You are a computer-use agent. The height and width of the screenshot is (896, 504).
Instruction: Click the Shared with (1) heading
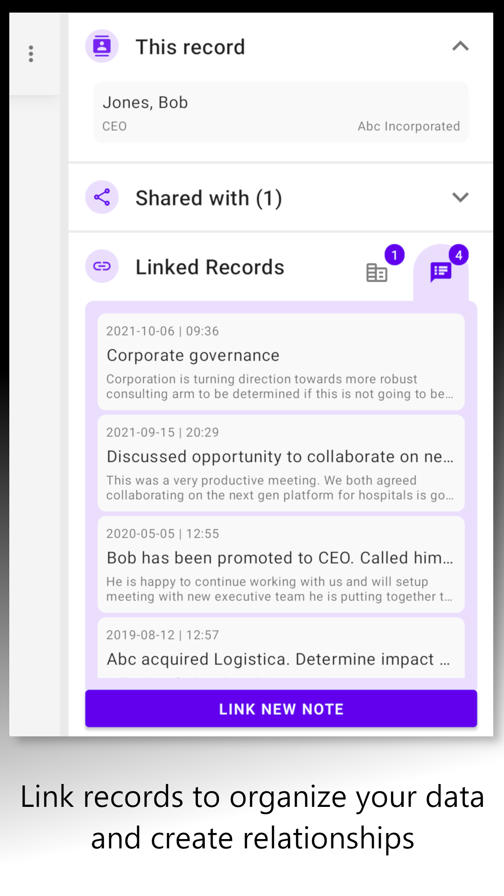pos(209,198)
